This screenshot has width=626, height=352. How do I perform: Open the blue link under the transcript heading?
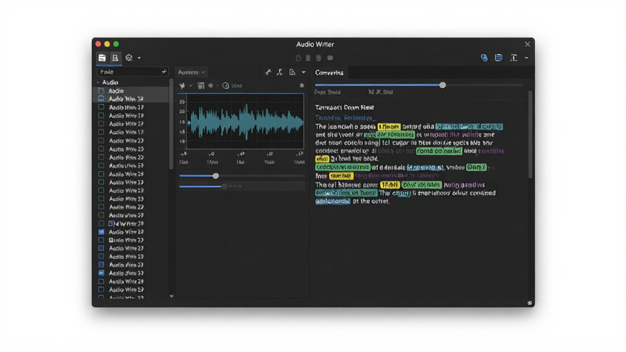[344, 118]
